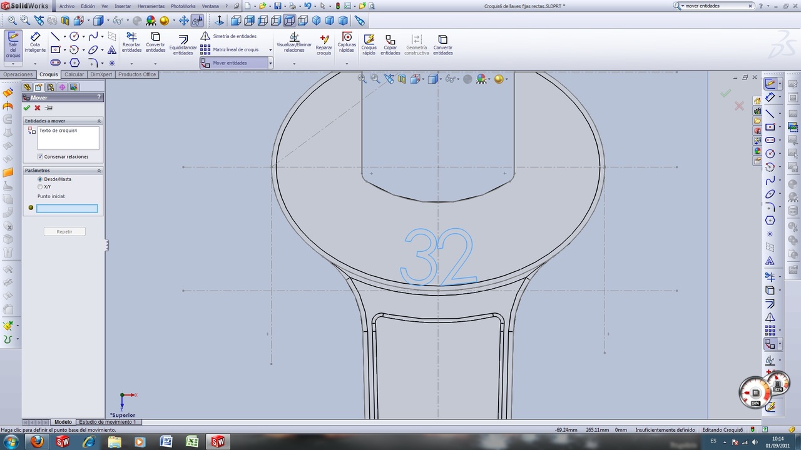Screen dimensions: 801x450
Task: Open Matriz lineal de croquis dropdown arrow
Action: pos(270,50)
